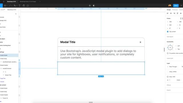Image resolution: width=183 pixels, height=103 pixels.
Task: Click the Frame X position field
Action: pos(170,22)
